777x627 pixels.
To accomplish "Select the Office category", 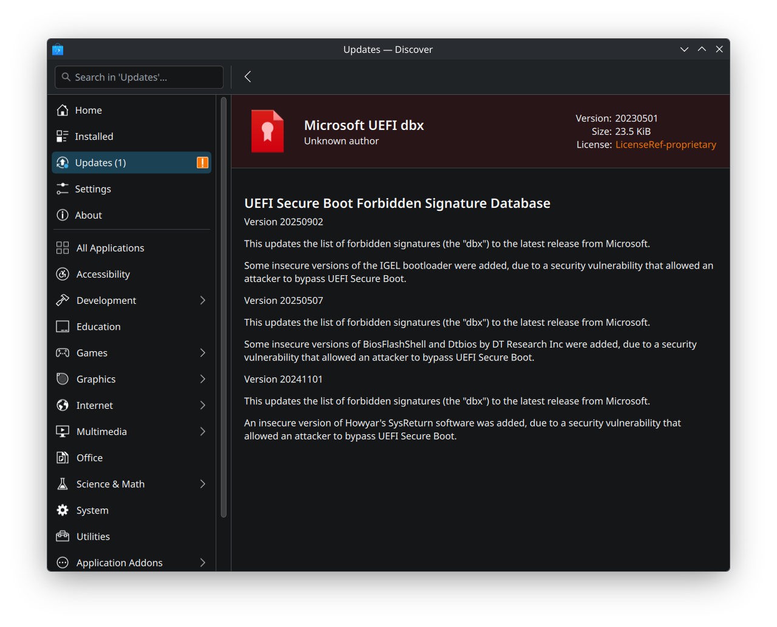I will click(89, 458).
